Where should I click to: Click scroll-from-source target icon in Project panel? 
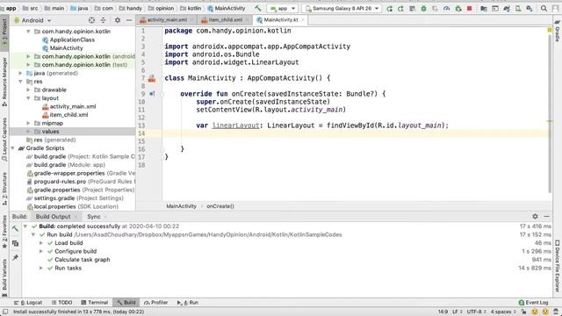pyautogui.click(x=91, y=20)
